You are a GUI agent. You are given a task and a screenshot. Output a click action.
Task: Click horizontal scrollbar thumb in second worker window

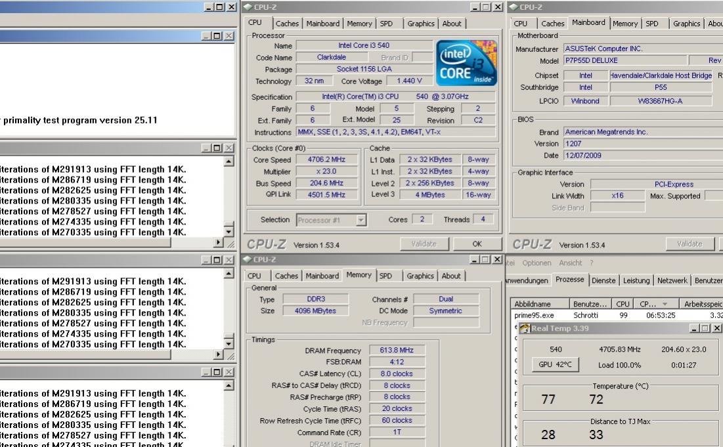pos(85,354)
